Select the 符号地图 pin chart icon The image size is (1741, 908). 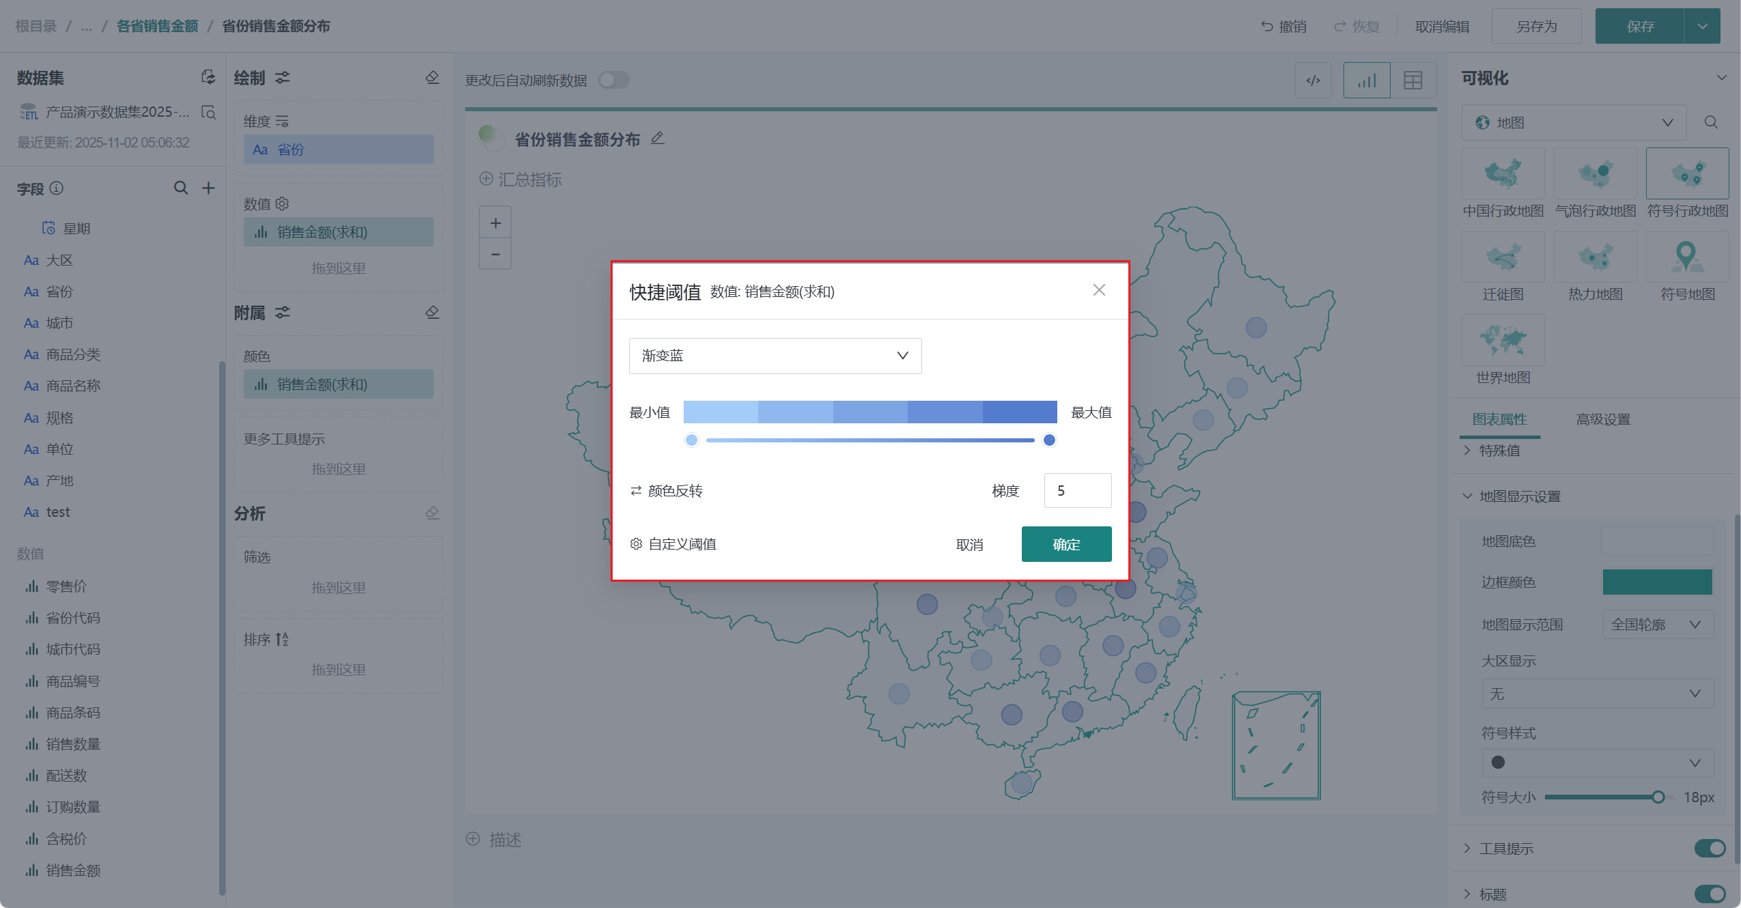point(1686,257)
